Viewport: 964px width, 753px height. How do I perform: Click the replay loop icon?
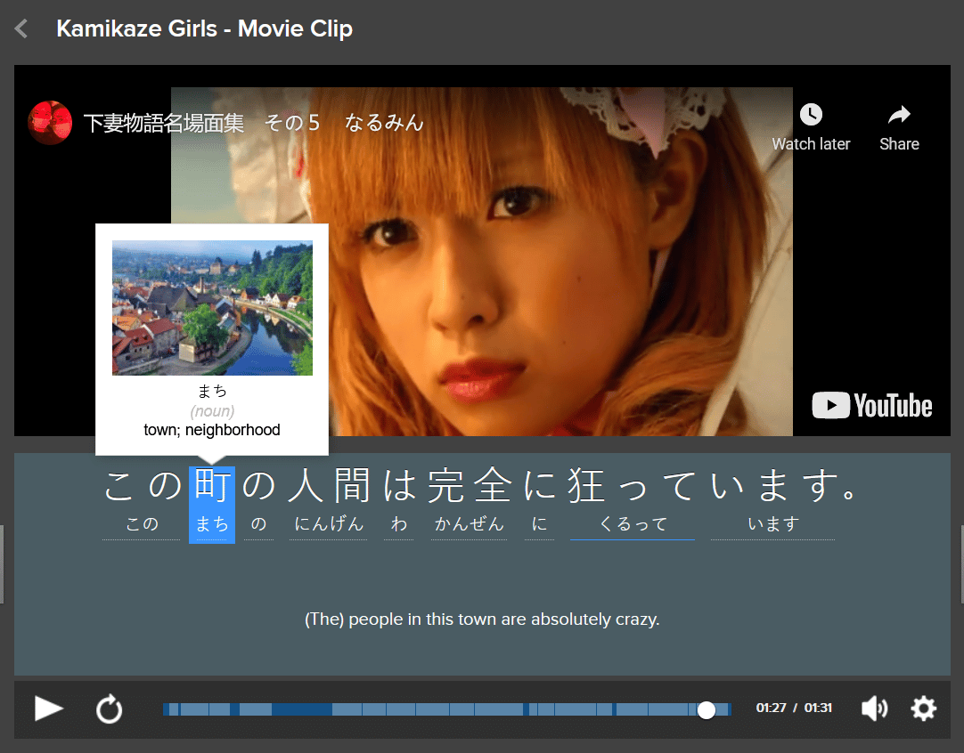(x=109, y=709)
